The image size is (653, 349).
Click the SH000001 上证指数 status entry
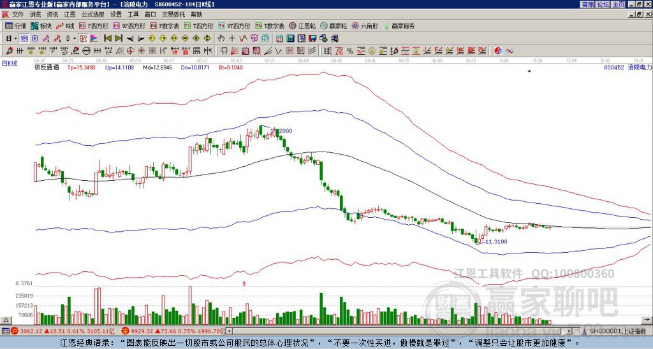[617, 331]
